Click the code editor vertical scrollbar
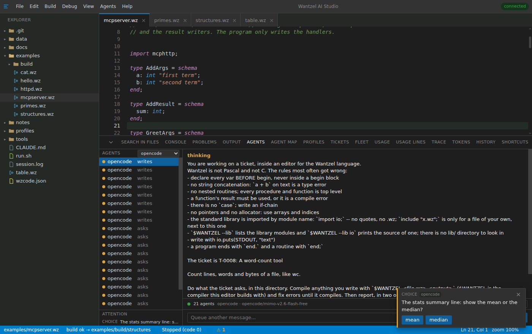 click(530, 43)
